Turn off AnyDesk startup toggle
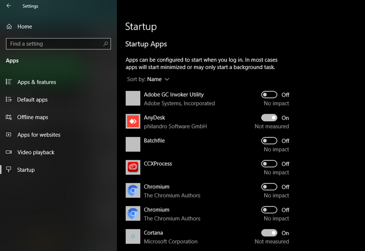Screen dimensions: 365x251 pyautogui.click(x=269, y=118)
